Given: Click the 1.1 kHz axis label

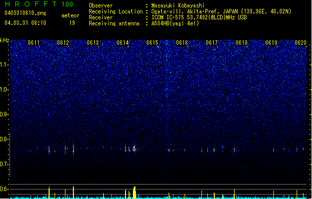Looking at the screenshot, I should 4,65.
